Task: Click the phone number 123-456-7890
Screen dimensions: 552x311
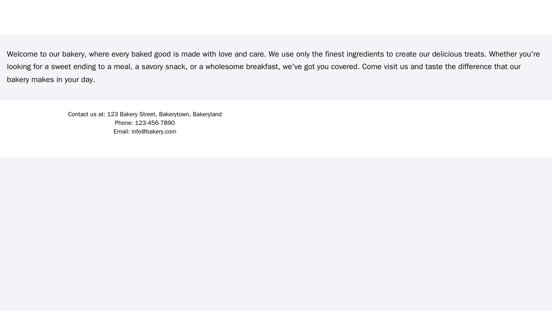Action: pos(155,123)
